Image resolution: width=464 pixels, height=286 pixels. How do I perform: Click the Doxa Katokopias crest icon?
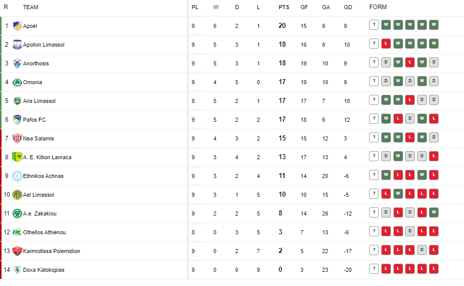(x=17, y=270)
